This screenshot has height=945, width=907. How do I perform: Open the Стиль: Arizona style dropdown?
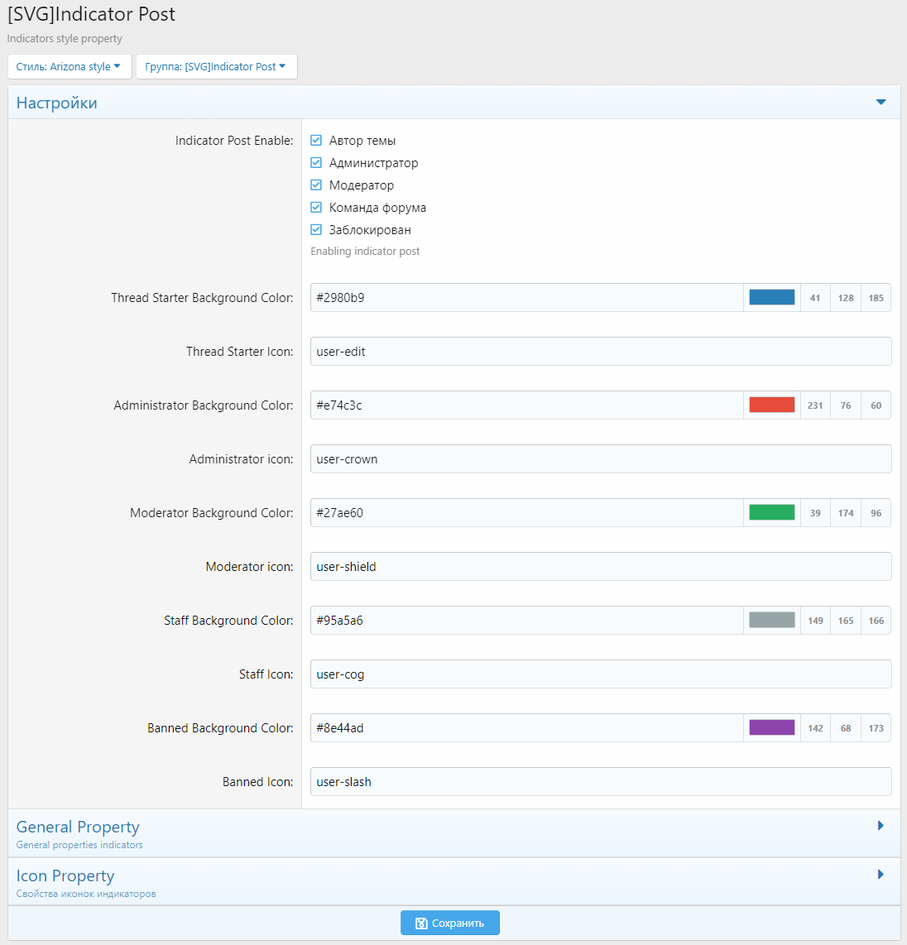69,67
